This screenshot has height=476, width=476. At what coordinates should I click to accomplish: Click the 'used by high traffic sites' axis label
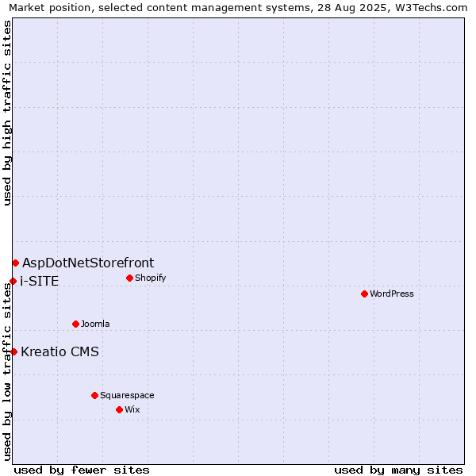tap(6, 113)
